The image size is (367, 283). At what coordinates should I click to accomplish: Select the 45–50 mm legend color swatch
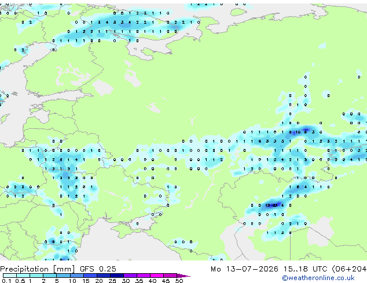click(x=170, y=275)
